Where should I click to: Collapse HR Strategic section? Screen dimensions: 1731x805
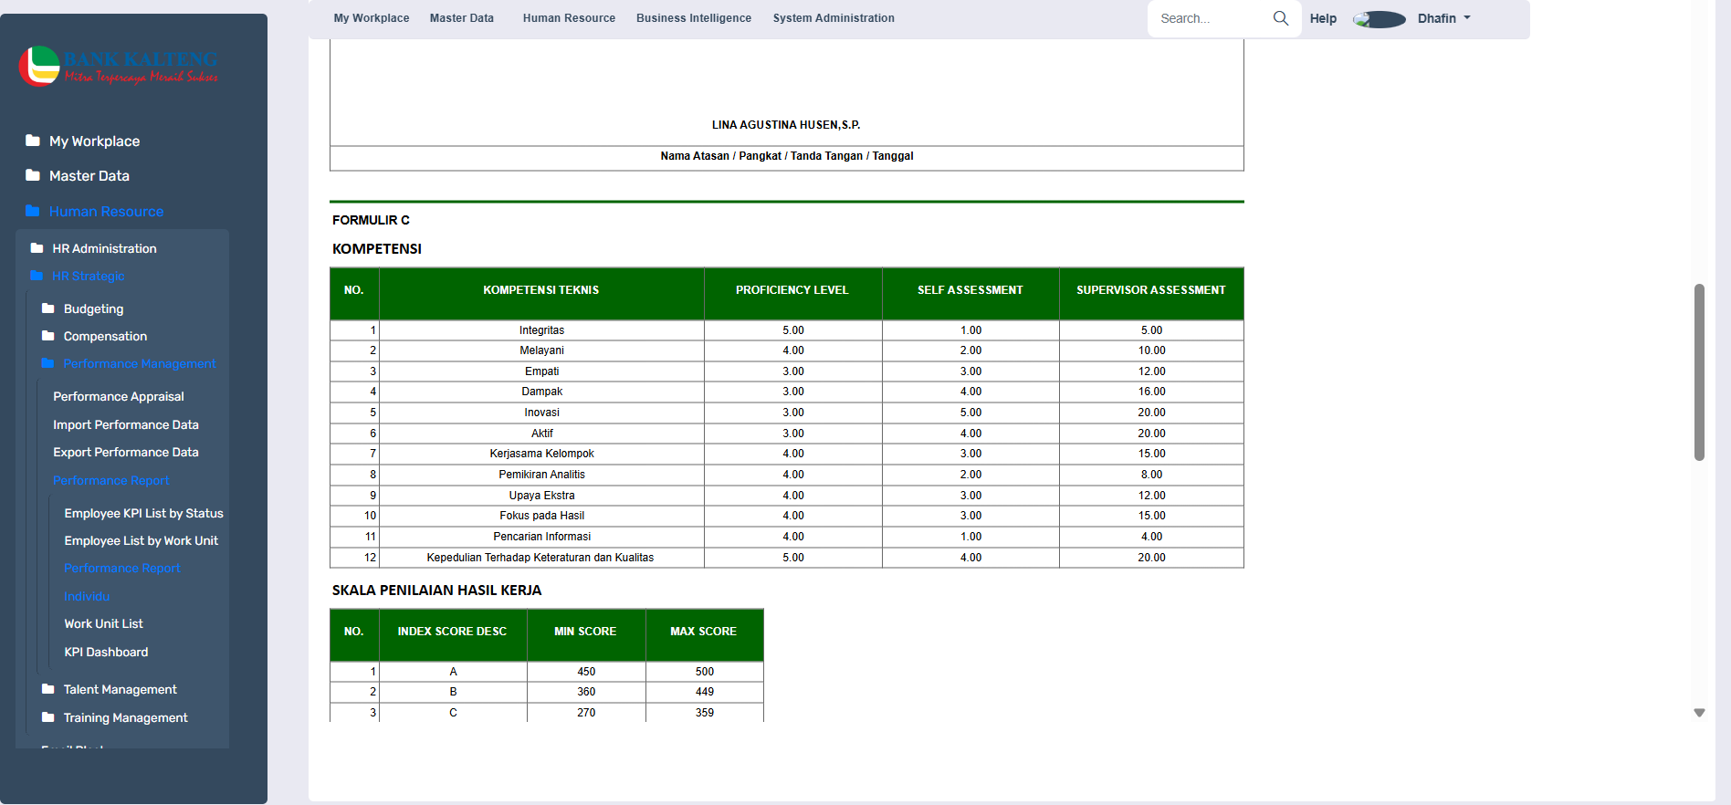(x=89, y=276)
